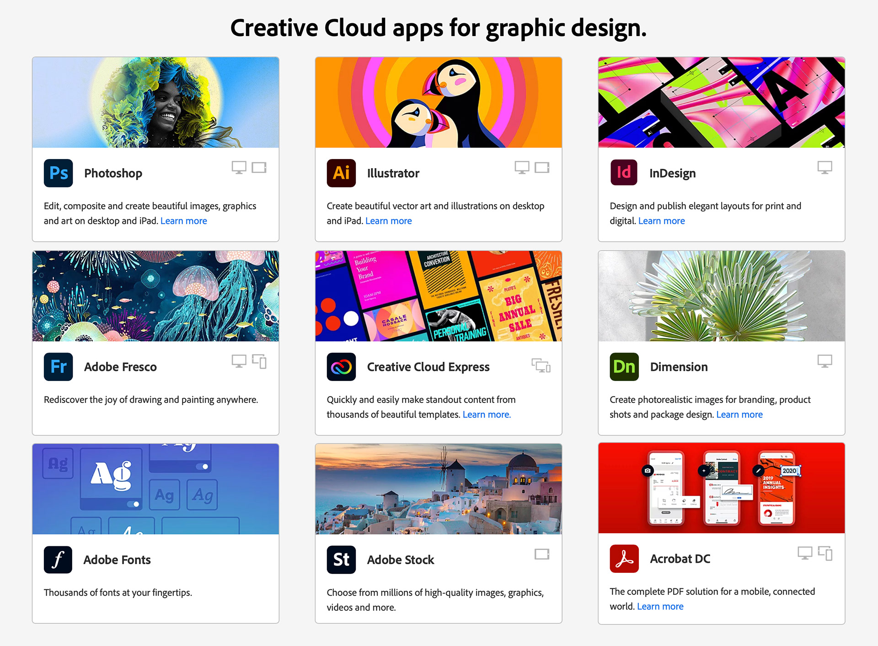Click the Creative Cloud Express templates banner image
878x646 pixels.
point(439,296)
